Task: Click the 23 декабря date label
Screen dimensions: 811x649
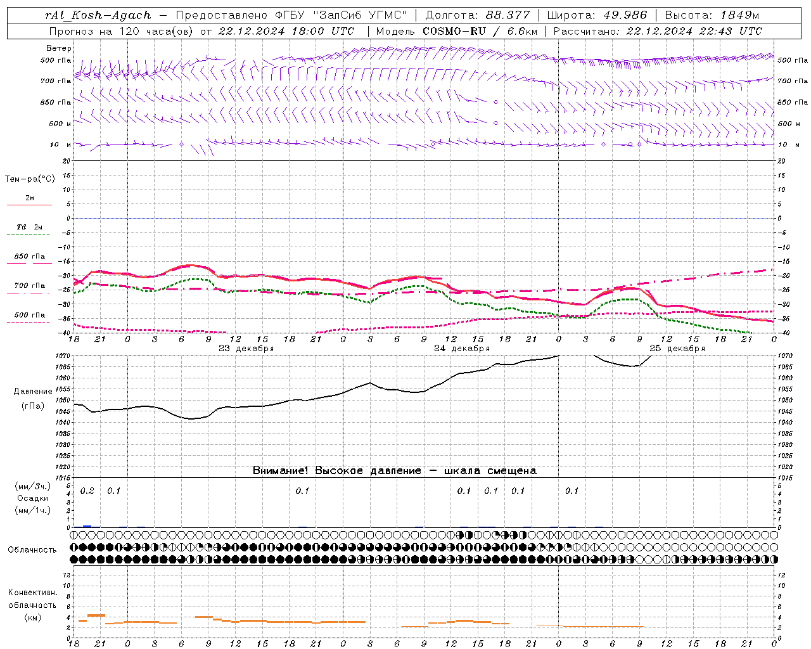Action: click(246, 349)
